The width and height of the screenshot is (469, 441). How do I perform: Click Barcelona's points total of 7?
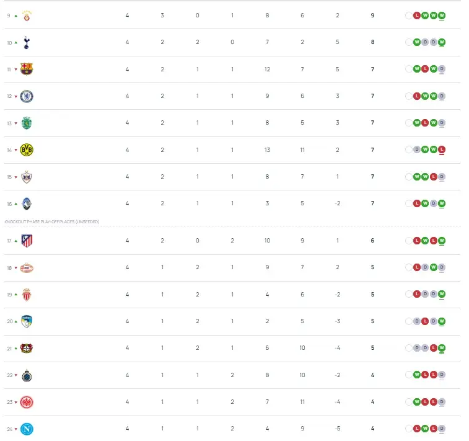[x=372, y=69]
